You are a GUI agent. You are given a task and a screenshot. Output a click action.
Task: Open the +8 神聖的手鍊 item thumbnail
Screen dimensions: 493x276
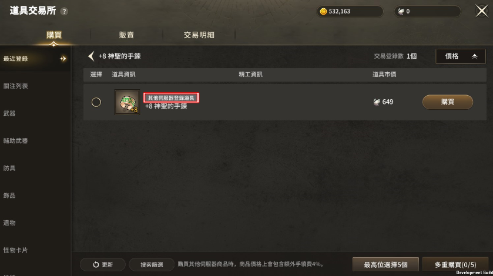127,102
